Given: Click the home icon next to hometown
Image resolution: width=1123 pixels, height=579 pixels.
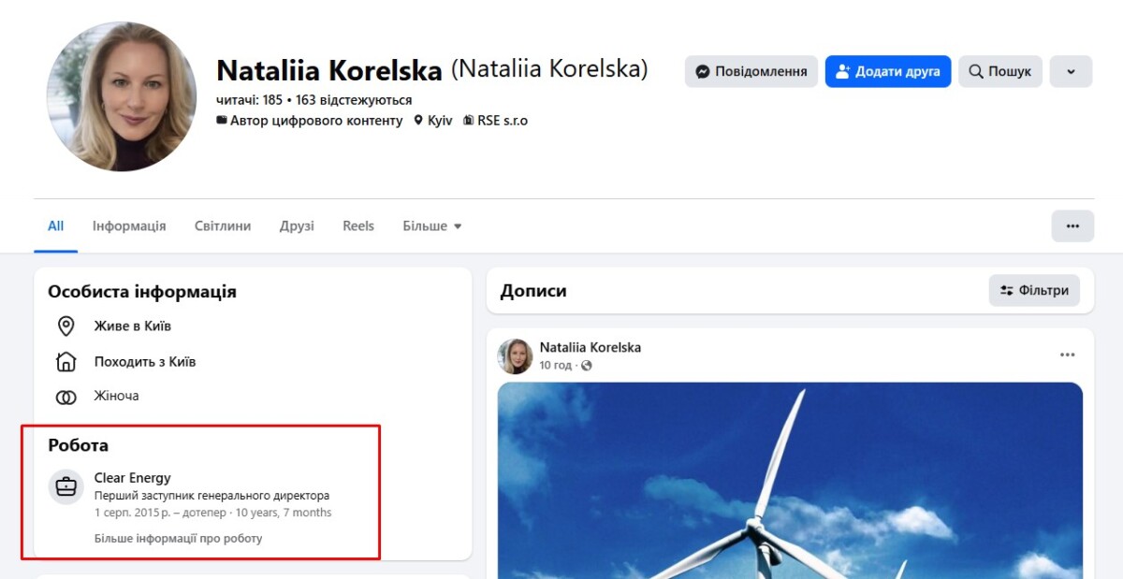Looking at the screenshot, I should coord(66,362).
